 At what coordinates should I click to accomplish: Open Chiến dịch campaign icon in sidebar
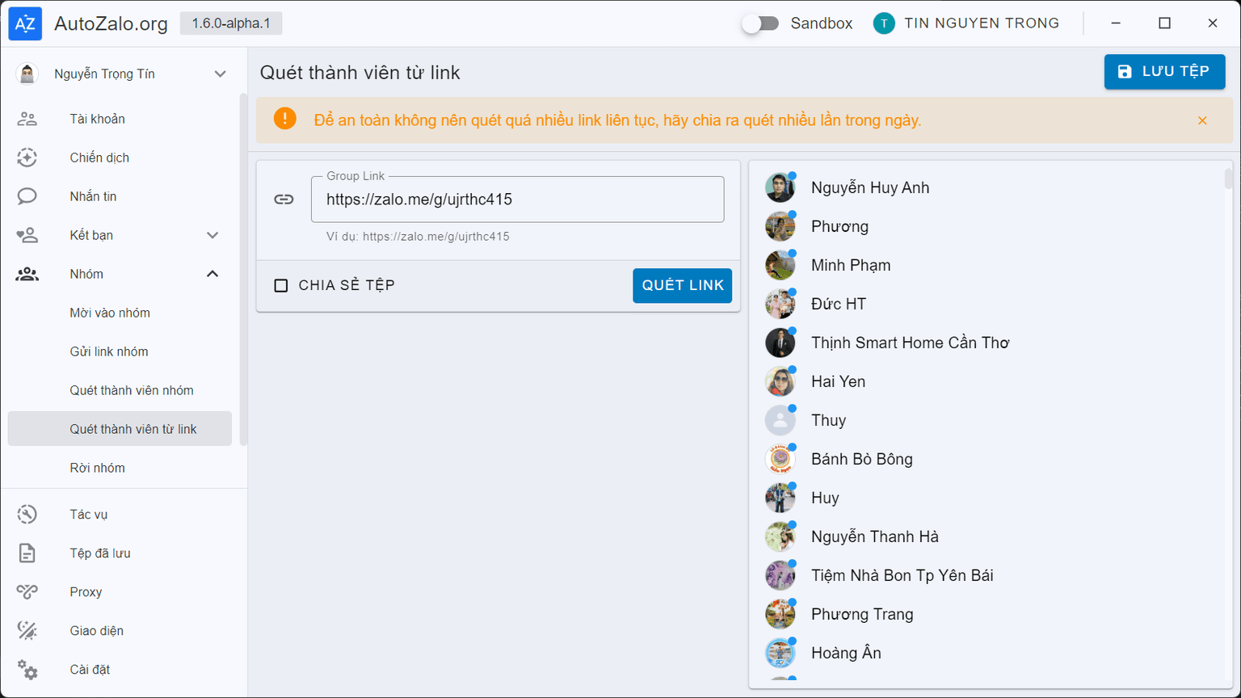(x=27, y=158)
